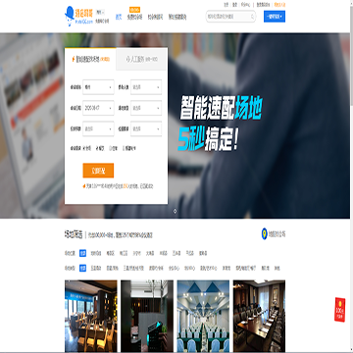
Task: Click the blue hat site logo
Action: coord(70,16)
